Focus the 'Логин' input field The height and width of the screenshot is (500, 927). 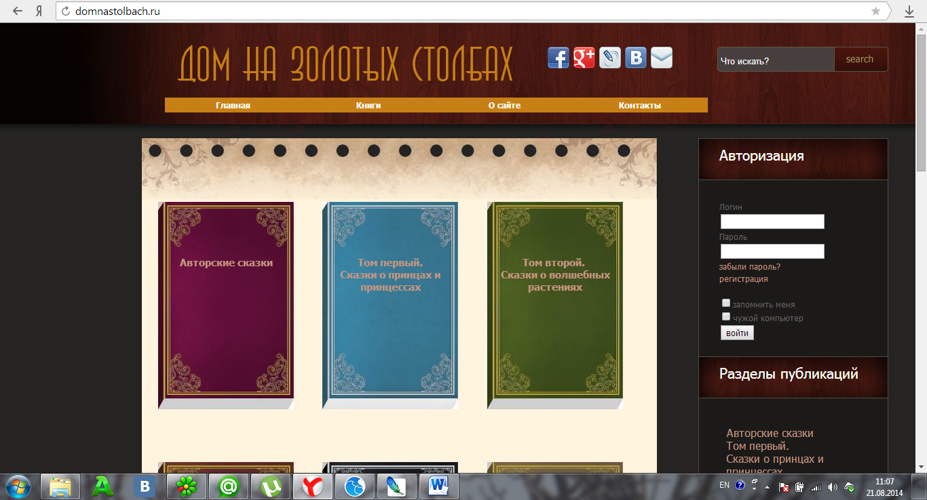772,222
